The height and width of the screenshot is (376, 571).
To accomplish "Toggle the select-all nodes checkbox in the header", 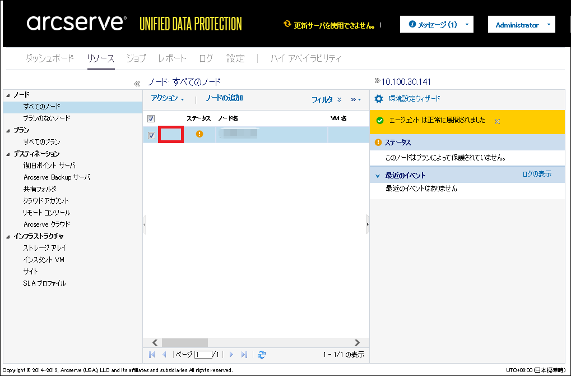I will 151,118.
